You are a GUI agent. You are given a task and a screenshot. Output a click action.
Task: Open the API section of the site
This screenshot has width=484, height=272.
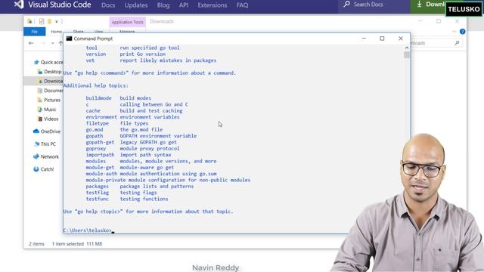[183, 5]
